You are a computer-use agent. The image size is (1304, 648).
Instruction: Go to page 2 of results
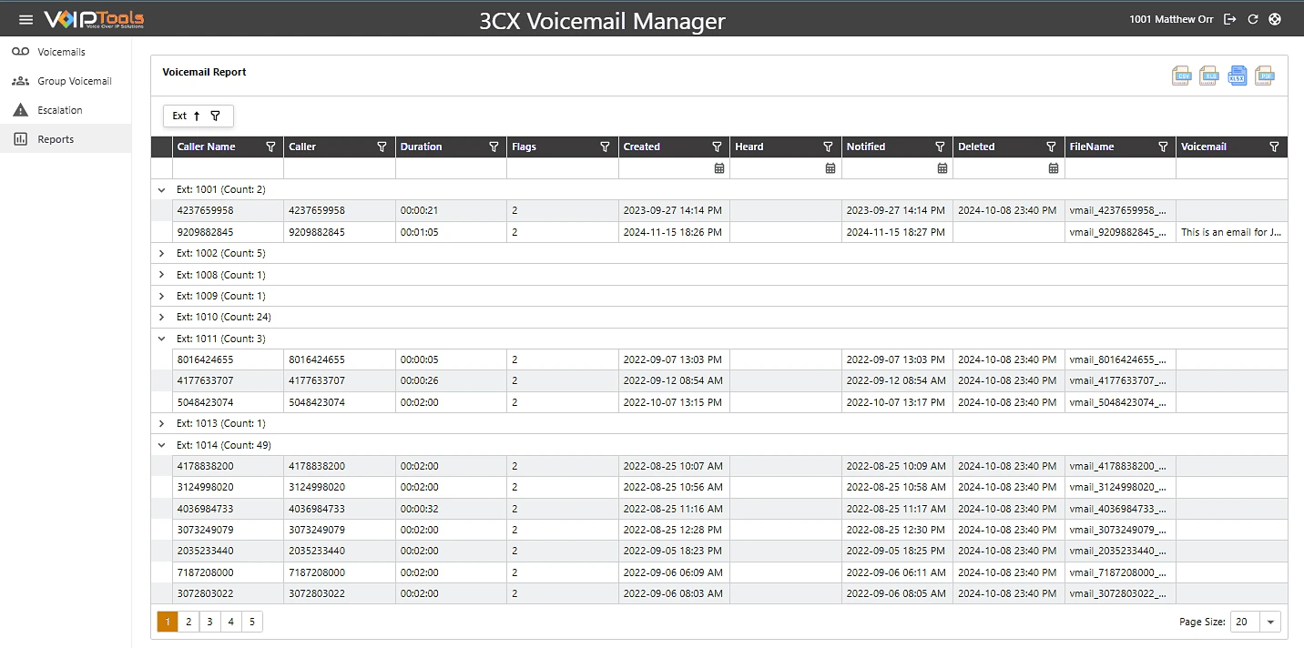tap(188, 622)
